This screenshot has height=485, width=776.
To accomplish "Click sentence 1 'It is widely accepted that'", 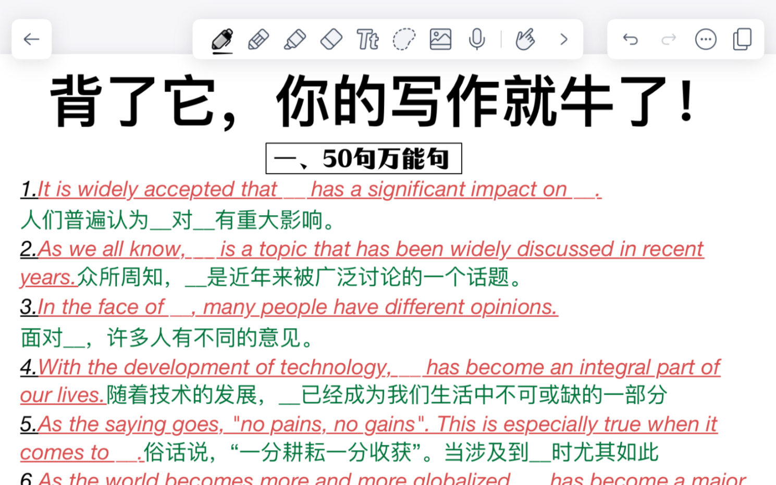I will pyautogui.click(x=157, y=189).
